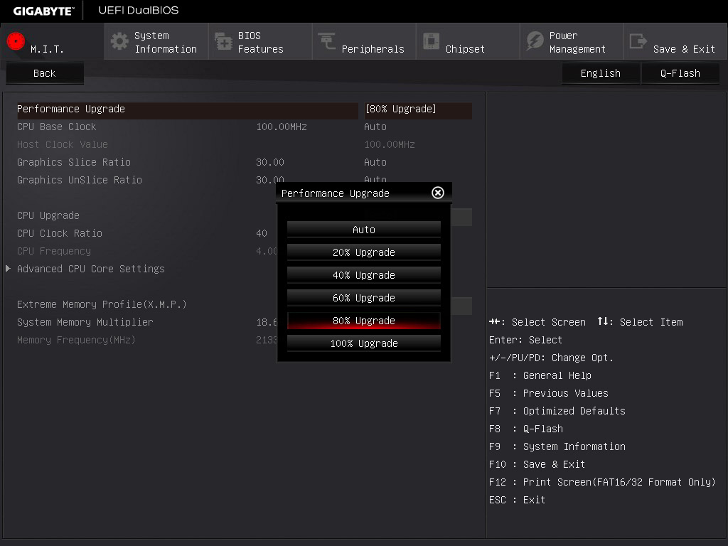
Task: Select the Performance Upgrade row label
Action: tap(71, 109)
